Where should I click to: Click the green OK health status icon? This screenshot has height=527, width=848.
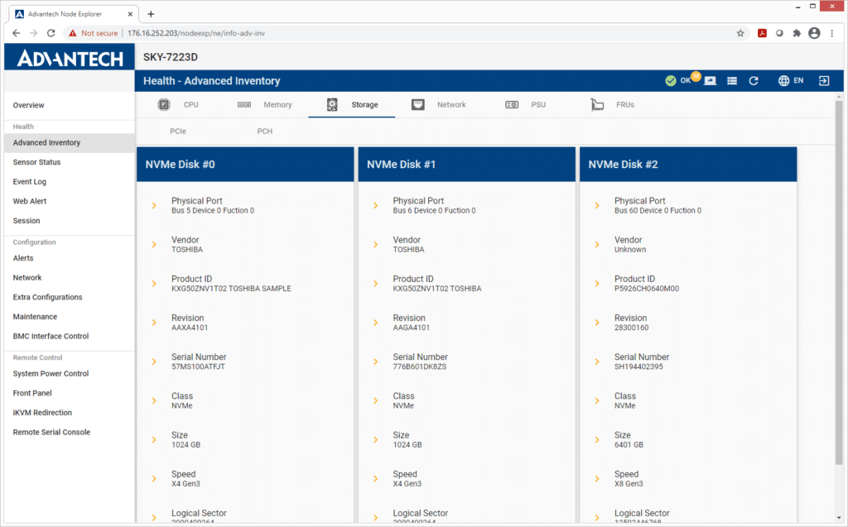671,80
